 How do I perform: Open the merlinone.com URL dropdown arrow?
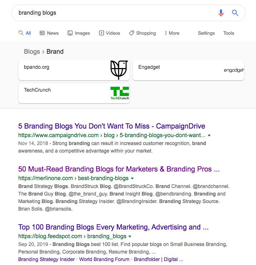click(x=132, y=178)
